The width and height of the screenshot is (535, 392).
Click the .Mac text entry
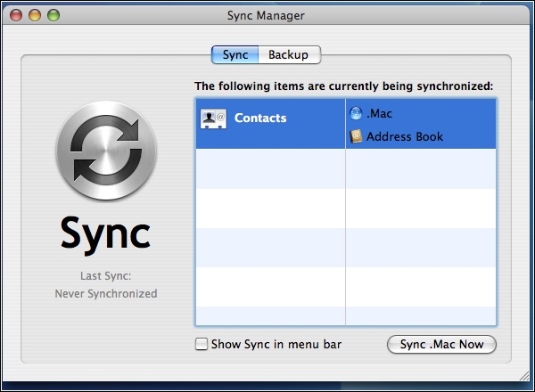(379, 113)
